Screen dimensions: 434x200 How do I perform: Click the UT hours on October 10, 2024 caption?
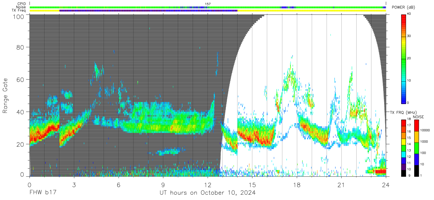coord(207,193)
